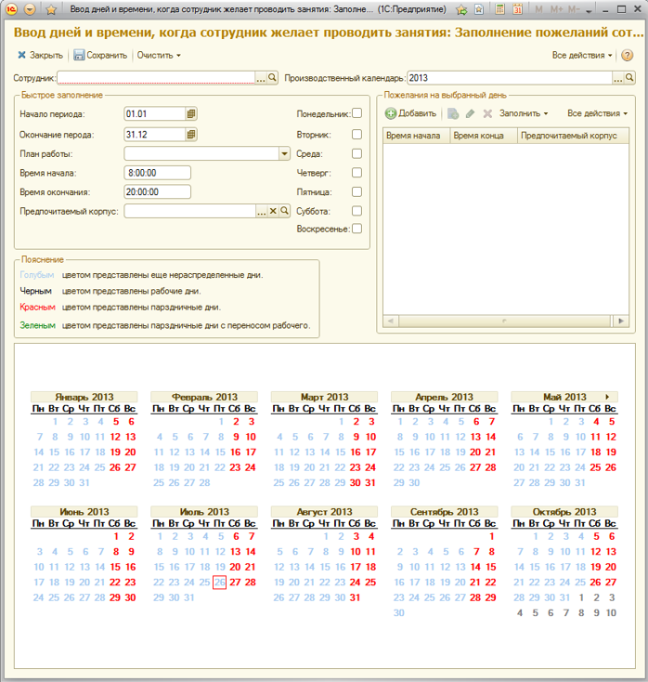This screenshot has width=648, height=682.
Task: Open calendar picker for Начало периода
Action: [x=191, y=114]
